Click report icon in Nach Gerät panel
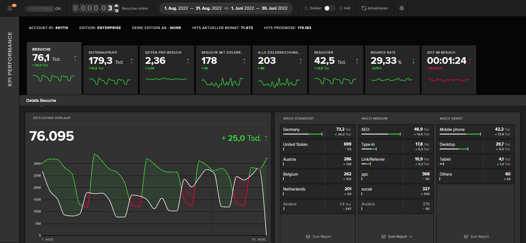 coord(466,237)
